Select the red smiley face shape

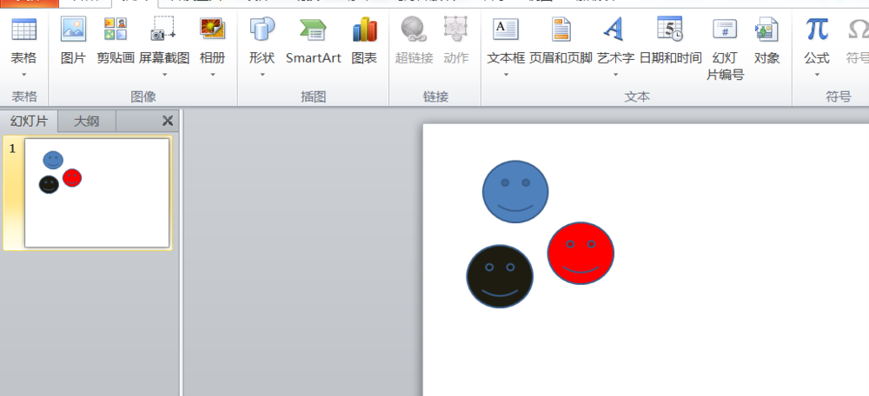(580, 253)
